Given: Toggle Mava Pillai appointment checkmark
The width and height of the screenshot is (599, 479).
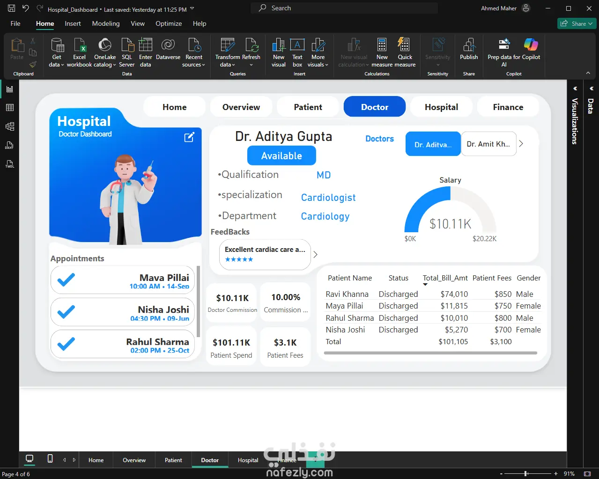Looking at the screenshot, I should [66, 280].
